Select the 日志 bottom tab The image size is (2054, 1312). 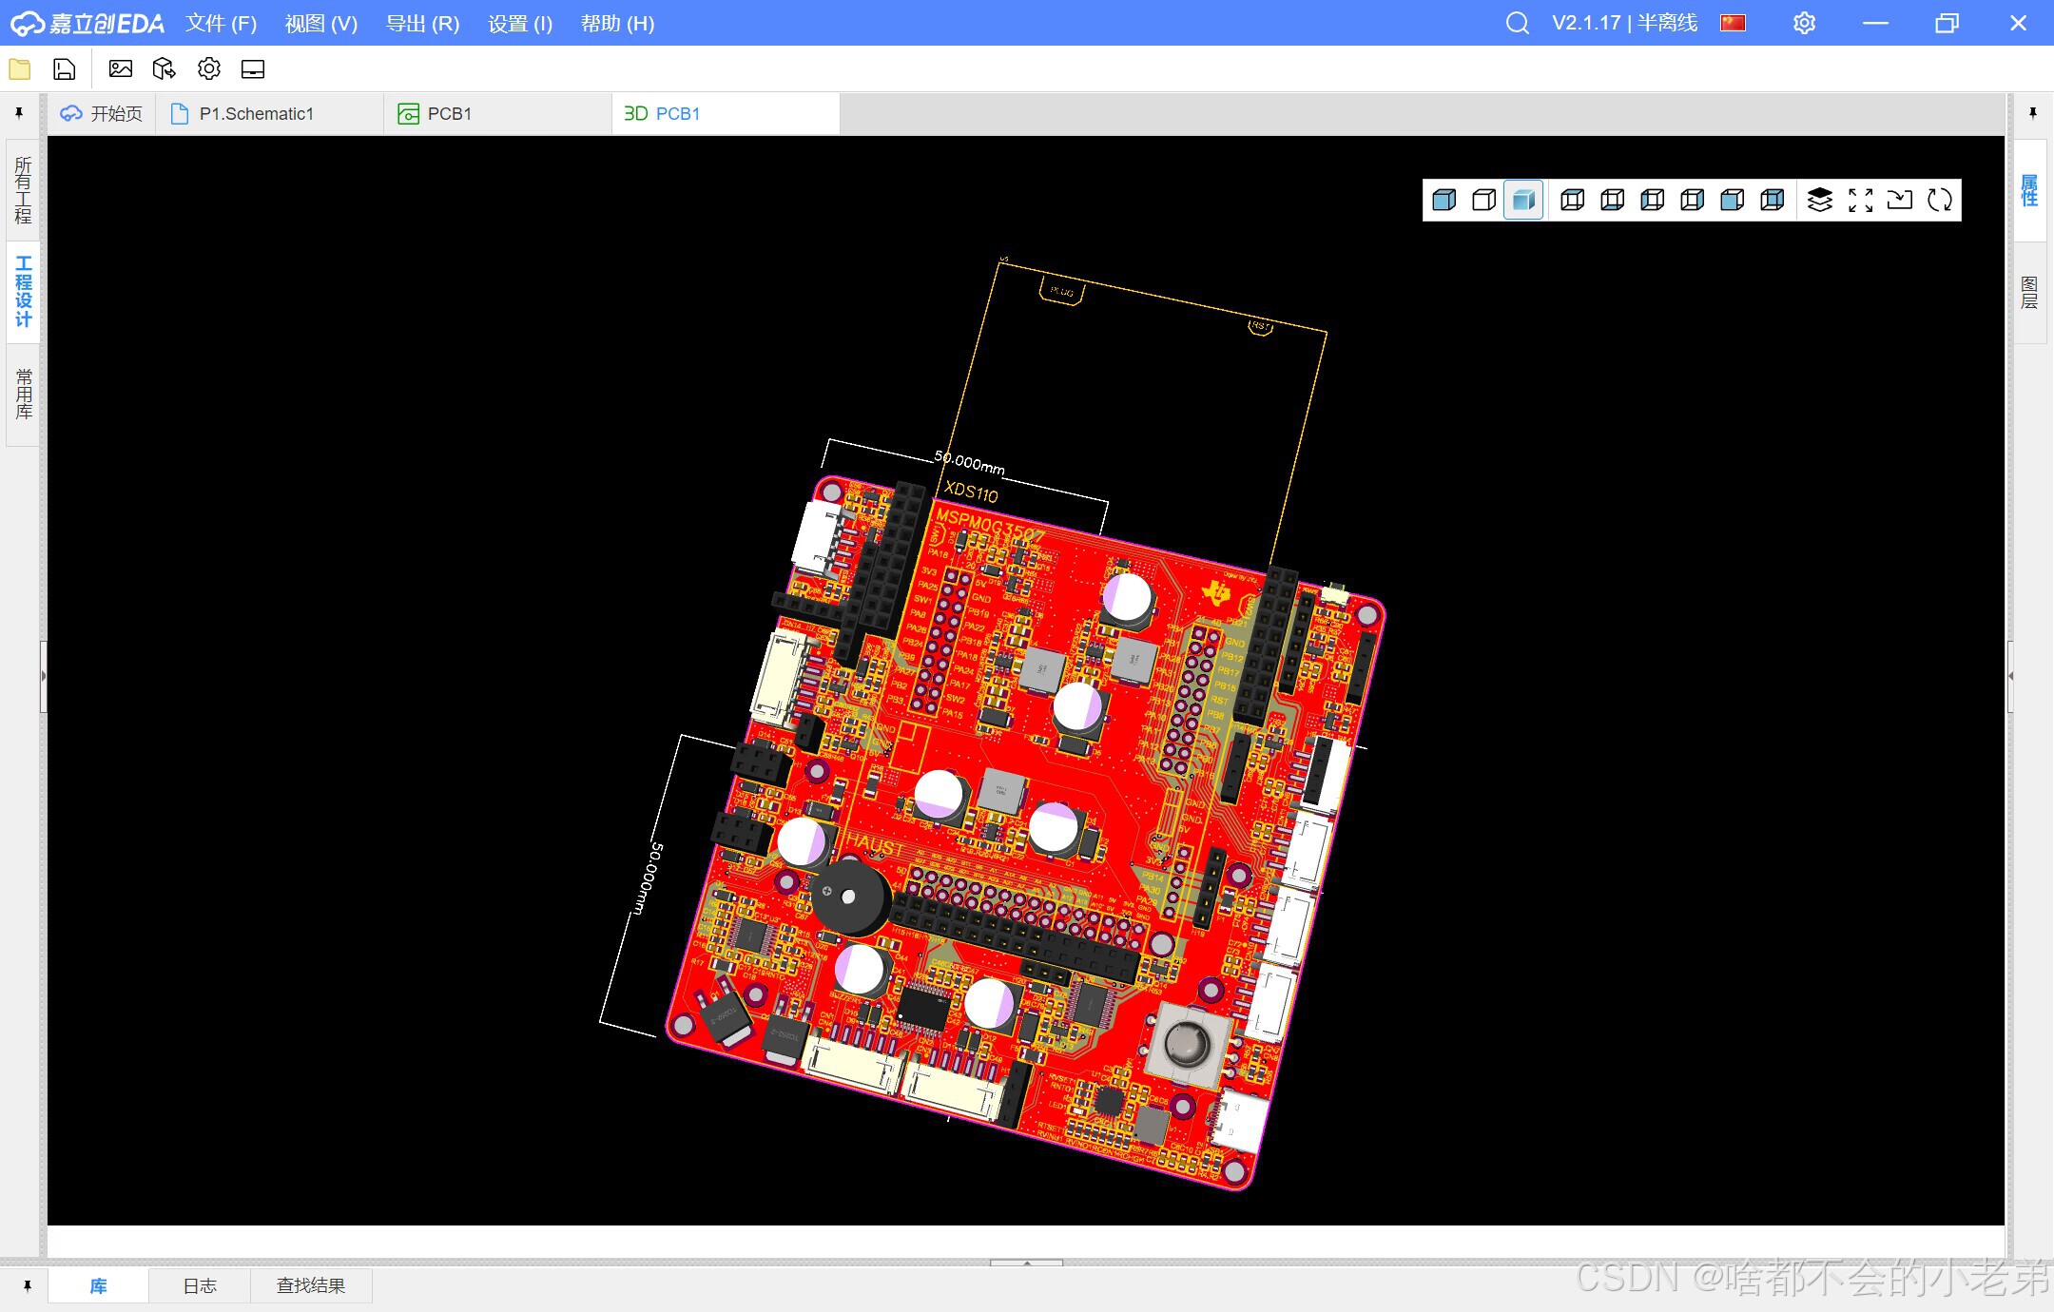pos(200,1286)
